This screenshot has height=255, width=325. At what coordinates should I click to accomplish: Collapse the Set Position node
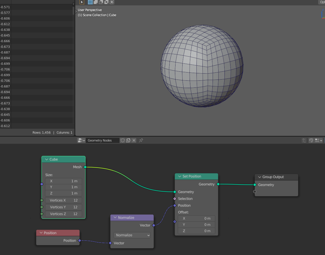(179, 176)
